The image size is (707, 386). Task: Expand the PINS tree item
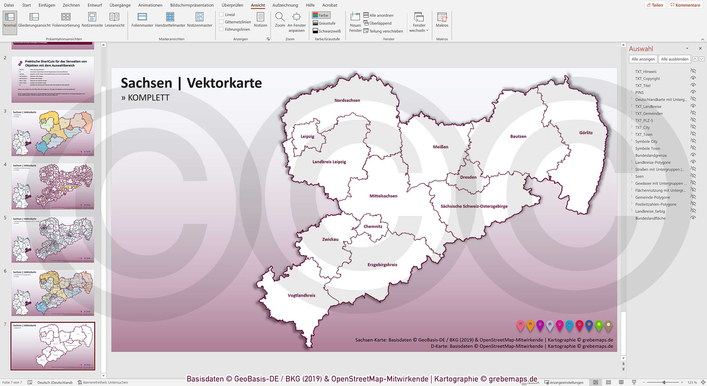[632, 92]
